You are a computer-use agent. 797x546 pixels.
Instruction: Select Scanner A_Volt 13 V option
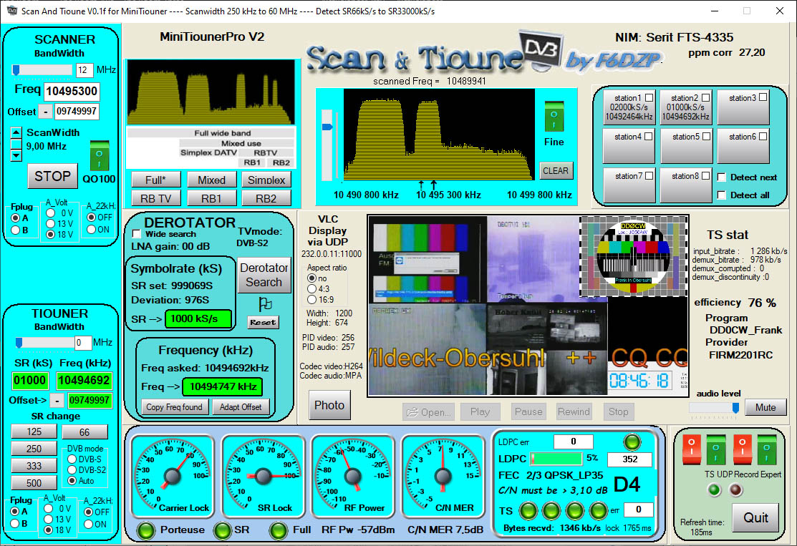click(x=50, y=223)
